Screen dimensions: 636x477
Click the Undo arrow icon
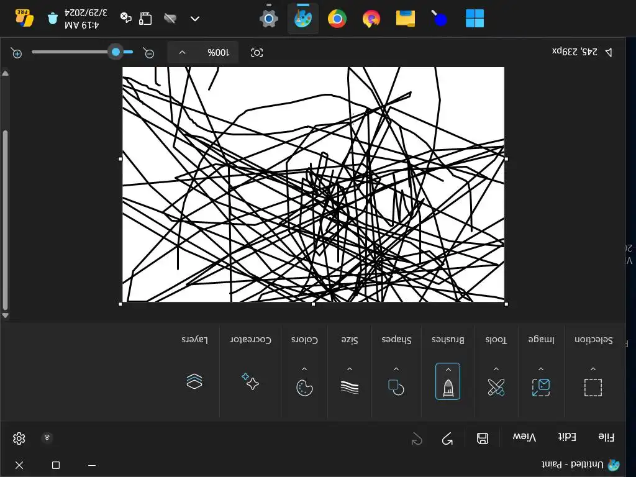[x=447, y=438]
